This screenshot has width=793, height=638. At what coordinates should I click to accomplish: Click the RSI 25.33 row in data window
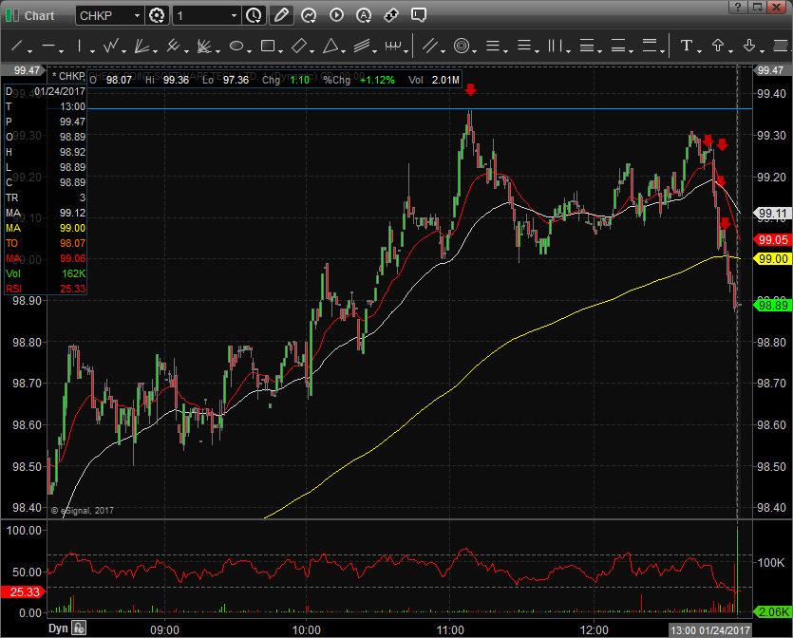46,289
